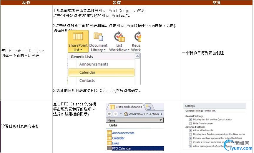Viewport: 254px width, 153px height.
Task: Select Calendar in Generic Lists menu
Action: 102,72
